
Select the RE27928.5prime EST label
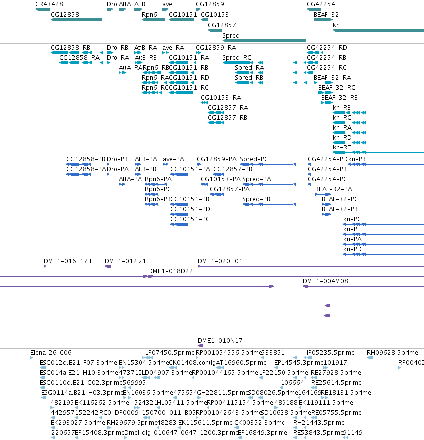pos(336,373)
